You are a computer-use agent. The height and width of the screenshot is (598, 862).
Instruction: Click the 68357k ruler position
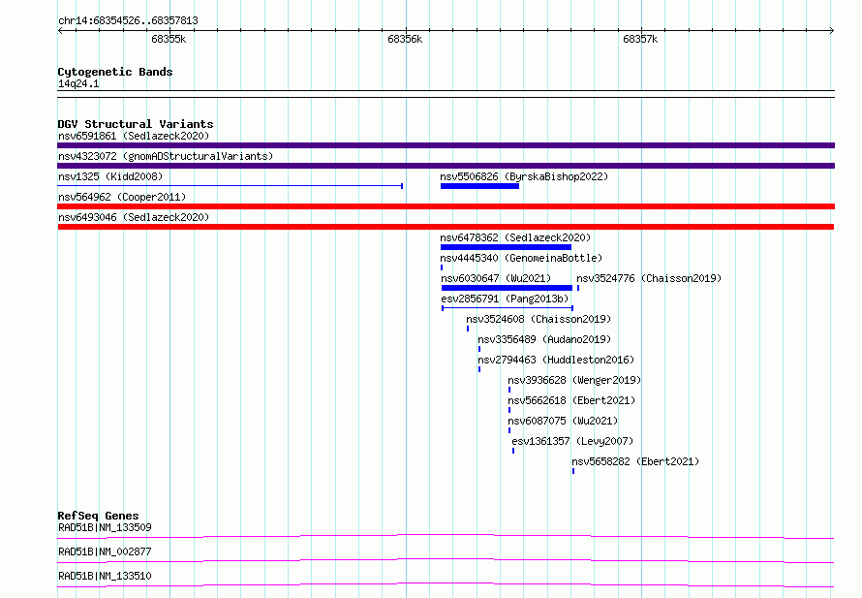click(640, 39)
